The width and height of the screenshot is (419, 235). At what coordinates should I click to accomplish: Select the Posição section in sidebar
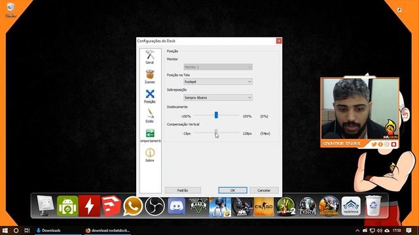(150, 97)
